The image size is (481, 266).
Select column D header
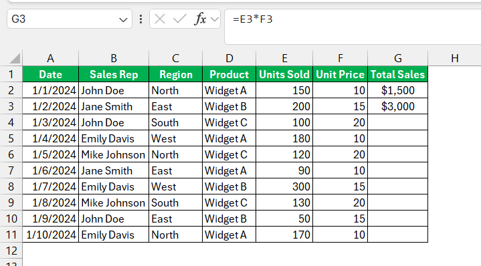(x=229, y=58)
